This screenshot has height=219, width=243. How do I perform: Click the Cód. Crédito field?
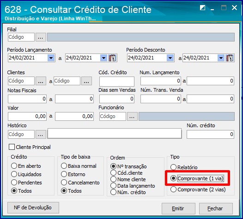(x=117, y=82)
